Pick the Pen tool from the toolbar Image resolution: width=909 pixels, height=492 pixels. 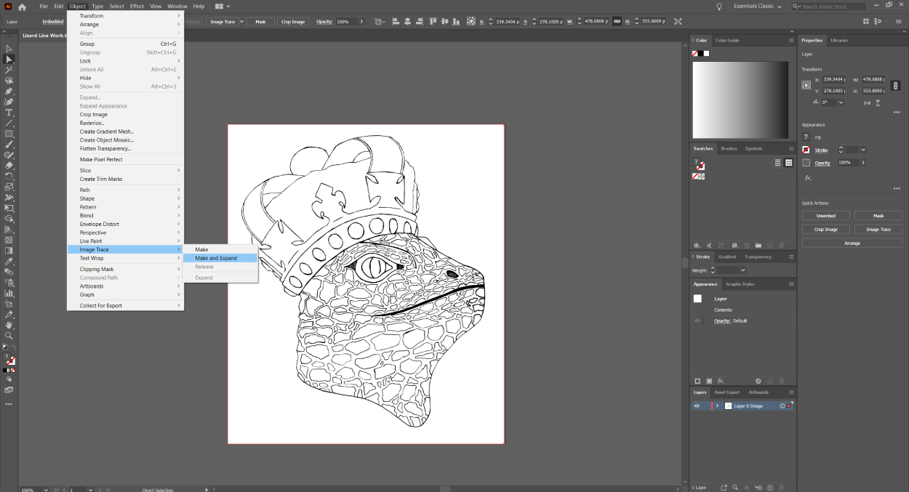click(x=9, y=91)
